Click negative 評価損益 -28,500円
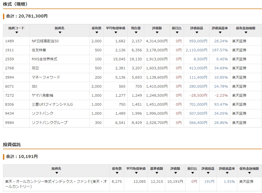This screenshot has width=262, height=193. coord(198,95)
